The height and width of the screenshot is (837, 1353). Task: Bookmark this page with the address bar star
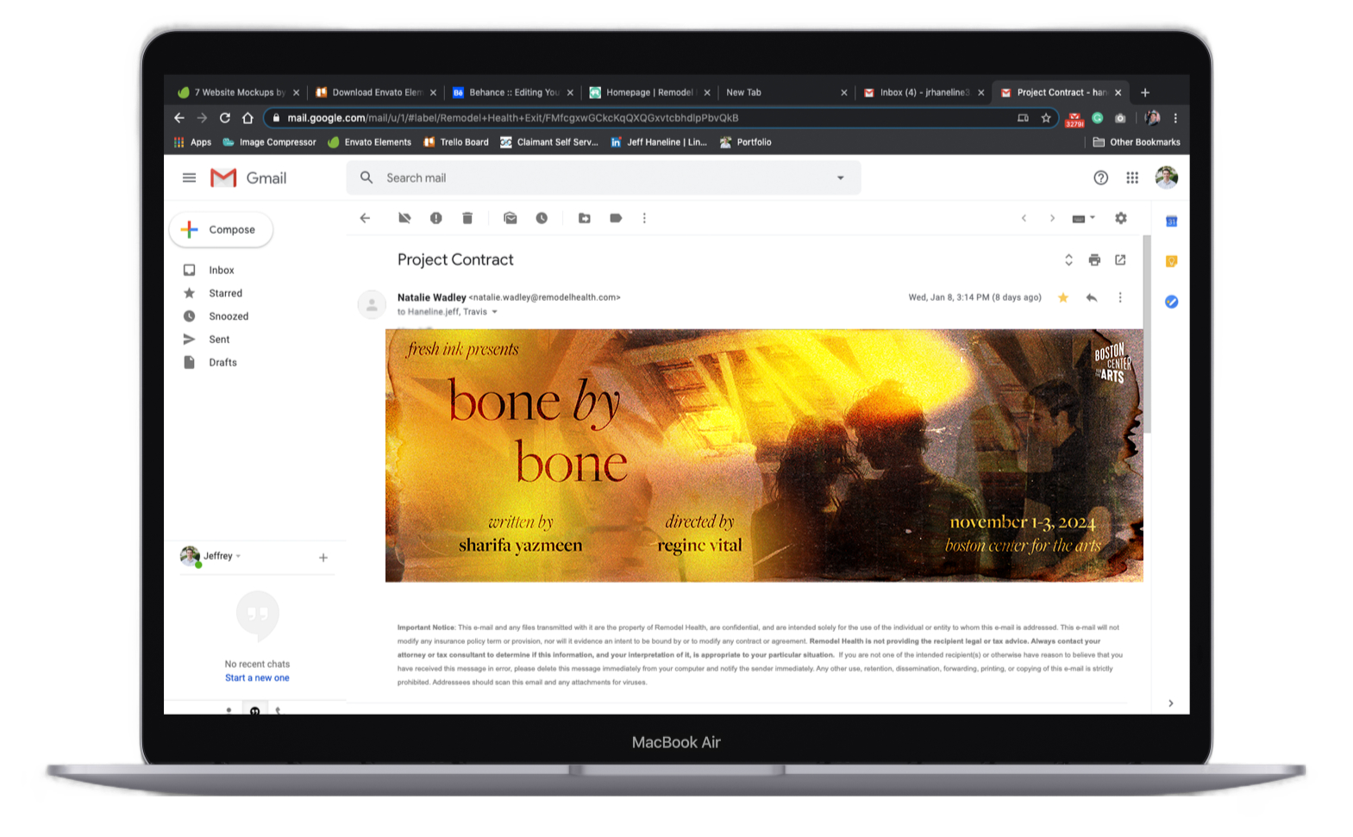coord(1046,118)
